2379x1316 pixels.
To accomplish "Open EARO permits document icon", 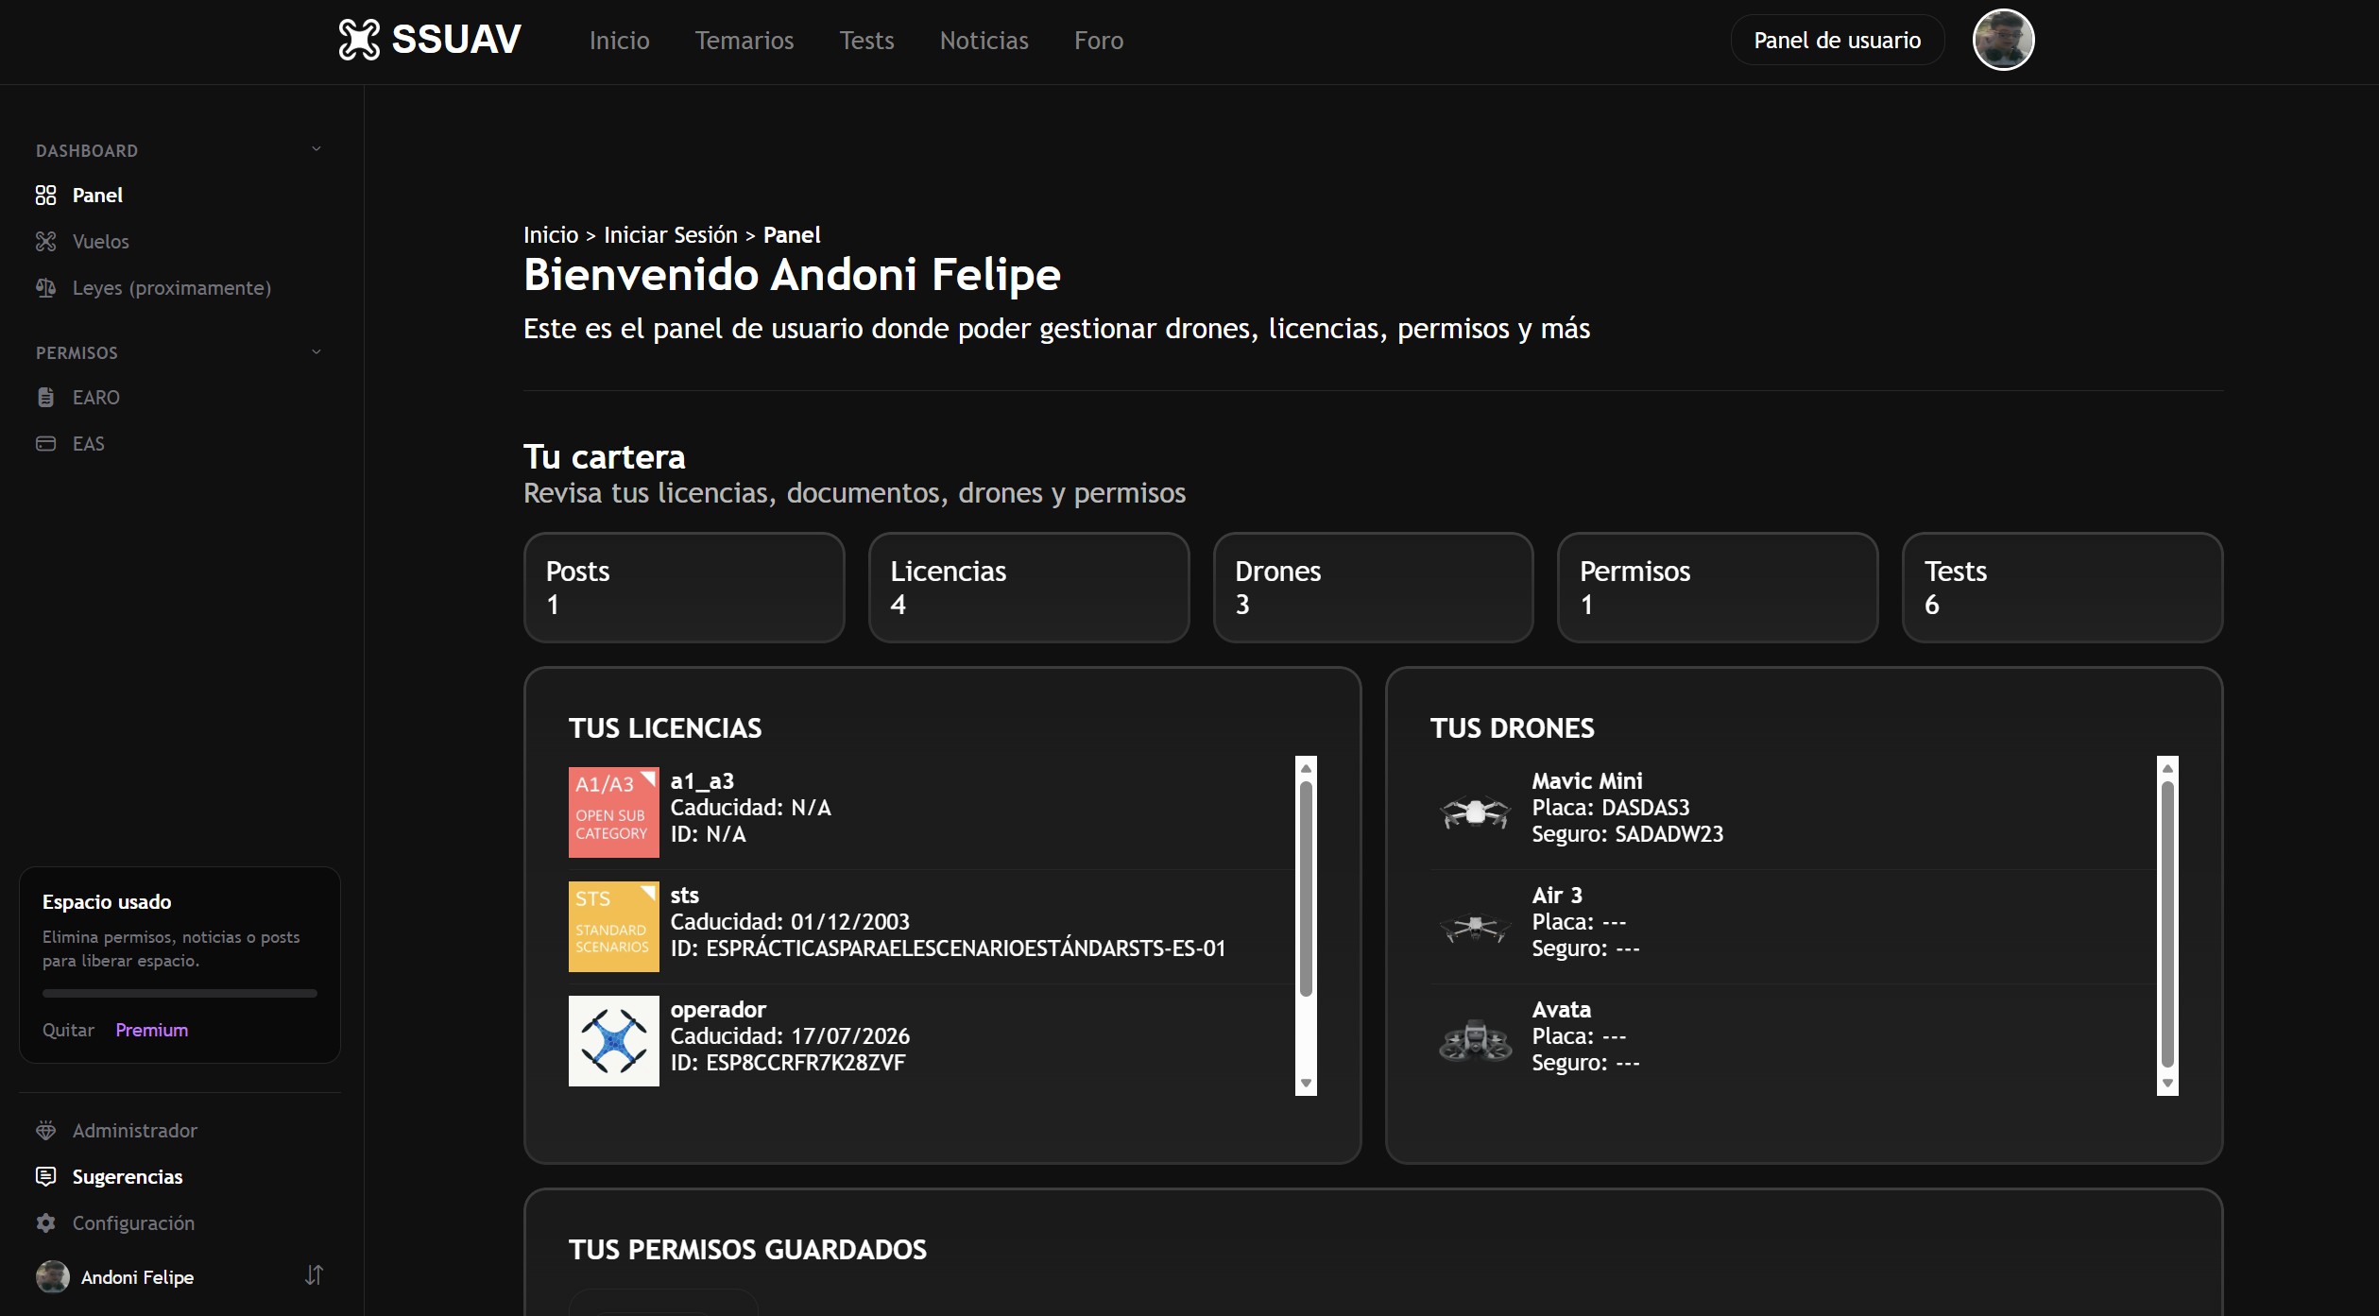I will click(45, 398).
